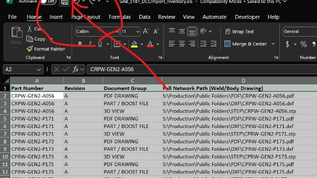Click cell CPRW-GEN2-P173 in row 9
This screenshot has height=178, width=317.
(x=37, y=149)
